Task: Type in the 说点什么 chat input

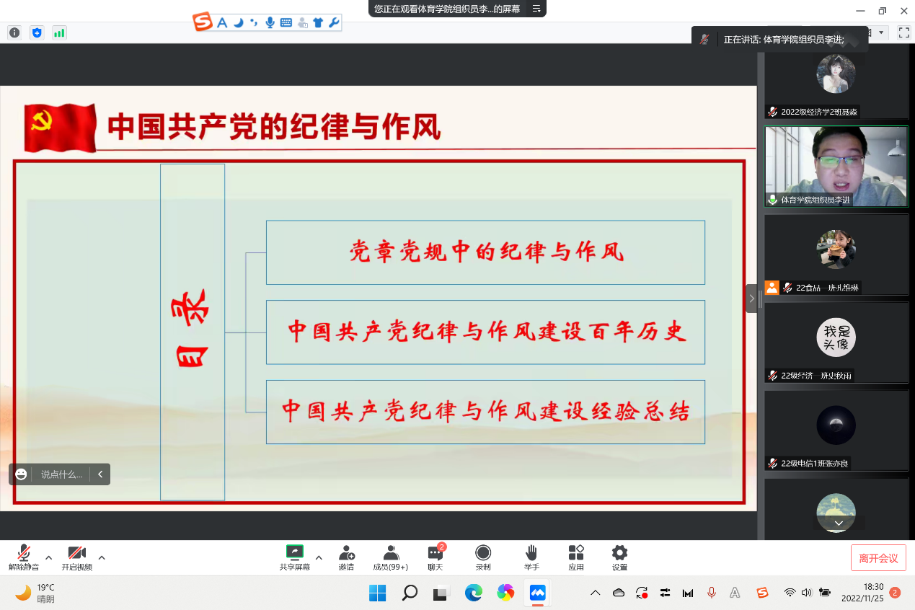Action: pyautogui.click(x=61, y=474)
